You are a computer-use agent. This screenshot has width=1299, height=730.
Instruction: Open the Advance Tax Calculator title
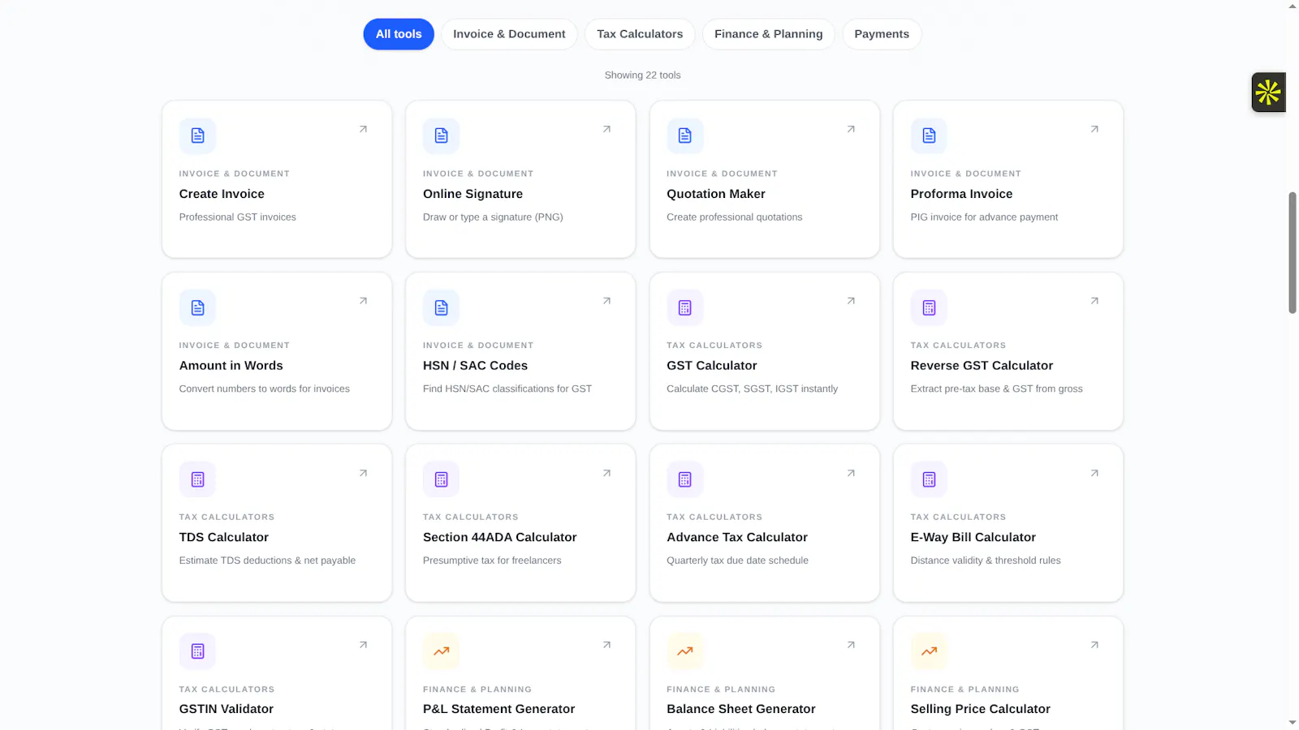click(x=737, y=537)
